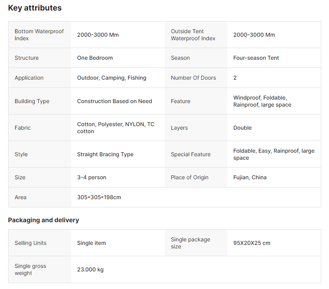Click the Construction Based on Need value
Screen dimensions: 329x289
point(114,101)
